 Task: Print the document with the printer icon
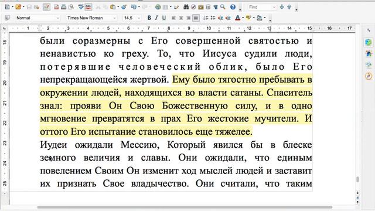(x=63, y=7)
